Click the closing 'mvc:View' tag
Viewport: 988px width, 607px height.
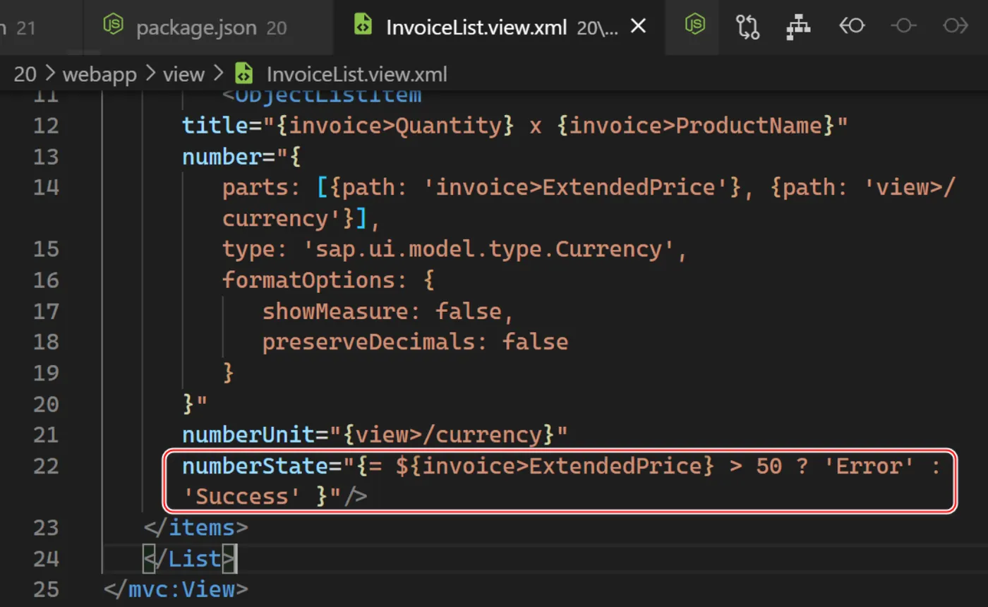[x=176, y=589]
